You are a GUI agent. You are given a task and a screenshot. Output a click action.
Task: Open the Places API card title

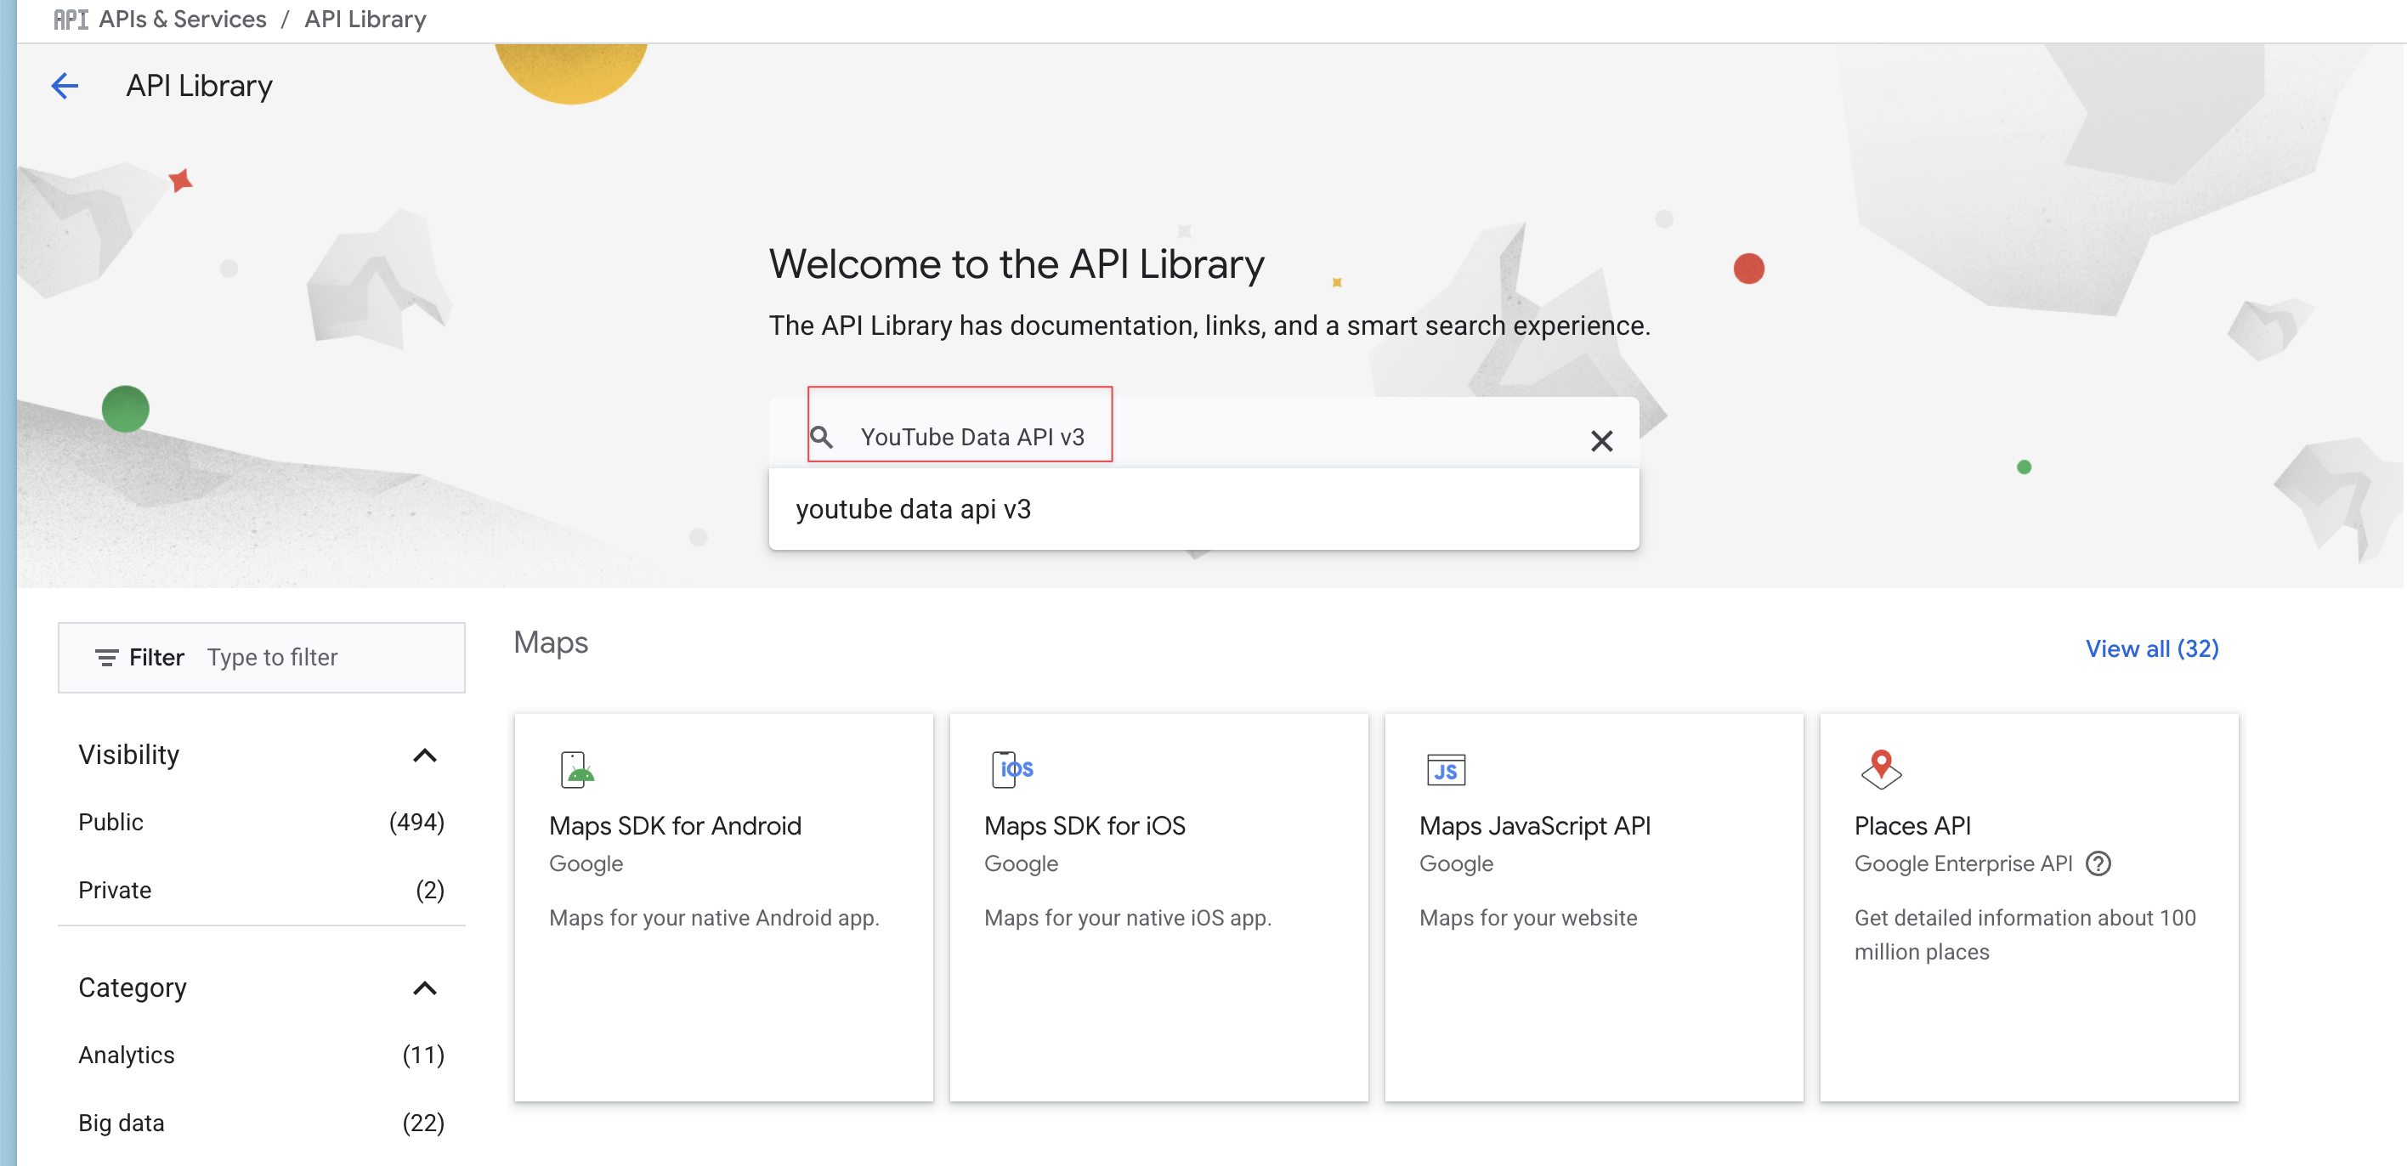1911,826
